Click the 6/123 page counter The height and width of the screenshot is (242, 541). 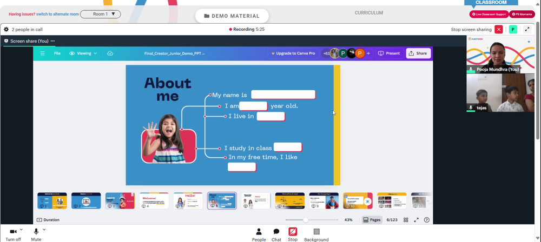coord(392,220)
